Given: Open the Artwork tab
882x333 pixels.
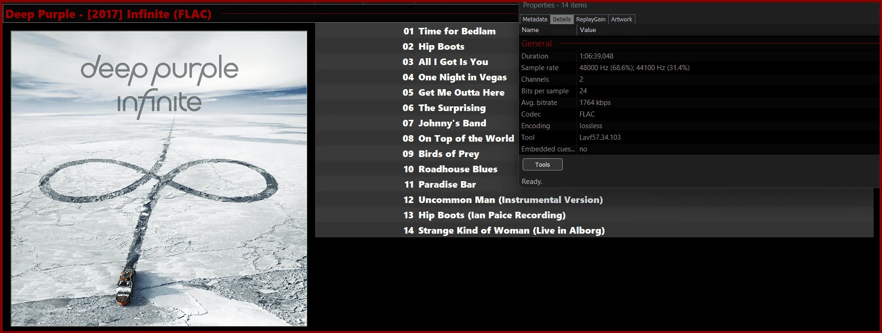Looking at the screenshot, I should tap(621, 19).
